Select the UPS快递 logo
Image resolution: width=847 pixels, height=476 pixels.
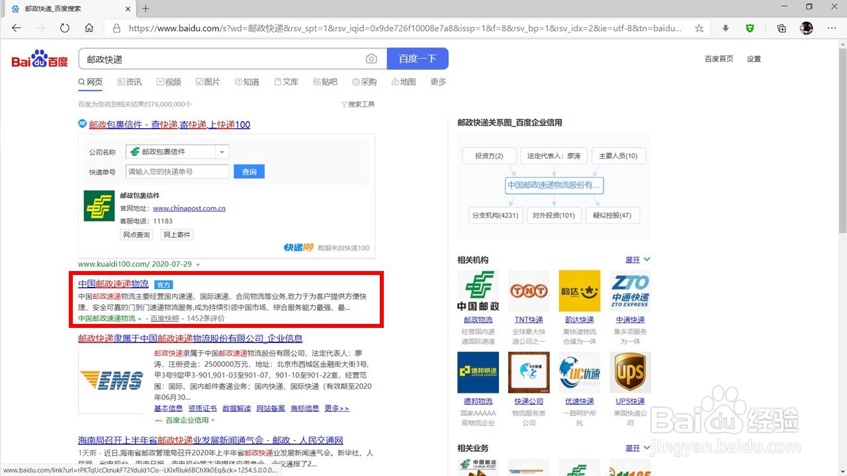630,372
